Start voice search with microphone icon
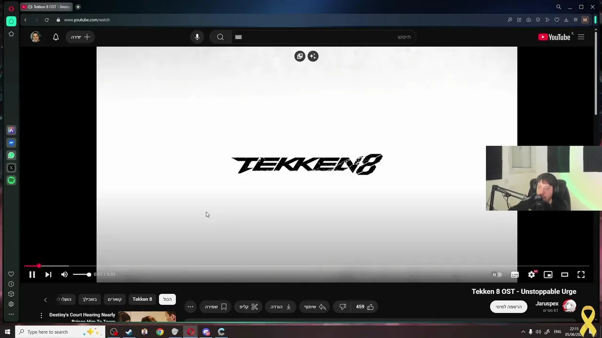Viewport: 602px width, 338px height. pyautogui.click(x=197, y=37)
